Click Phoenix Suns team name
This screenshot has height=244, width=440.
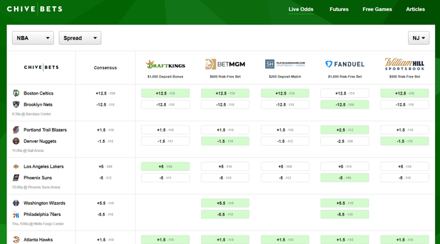coord(38,178)
